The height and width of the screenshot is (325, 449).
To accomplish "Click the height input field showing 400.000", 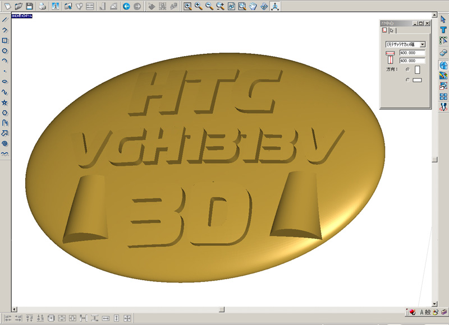I will pyautogui.click(x=411, y=60).
